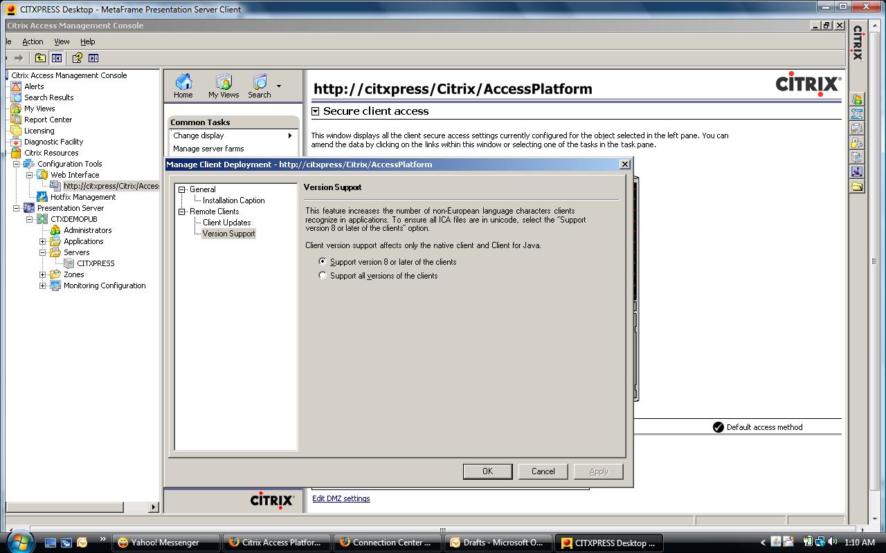Switch to Yahoo! Messenger taskbar button
886x553 pixels.
(165, 543)
